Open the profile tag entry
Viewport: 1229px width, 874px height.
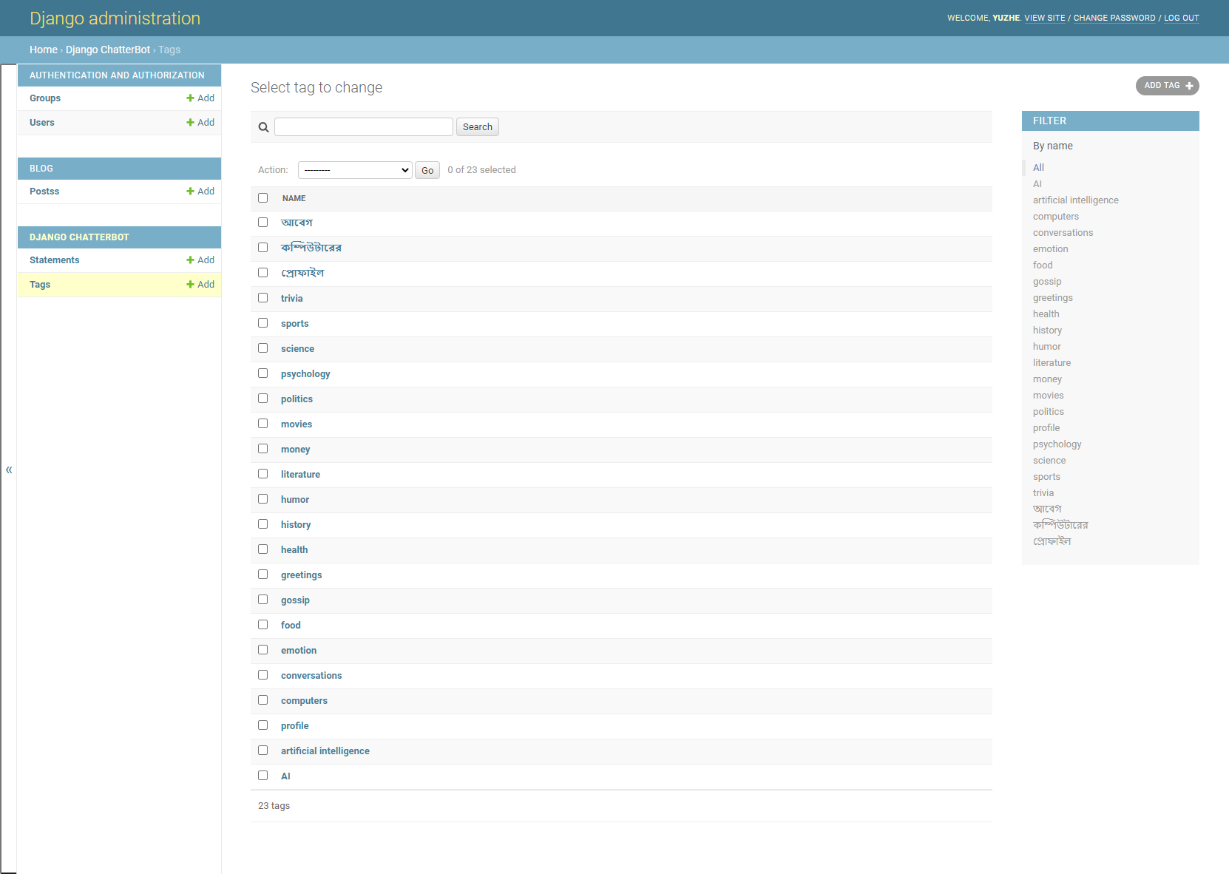point(295,726)
